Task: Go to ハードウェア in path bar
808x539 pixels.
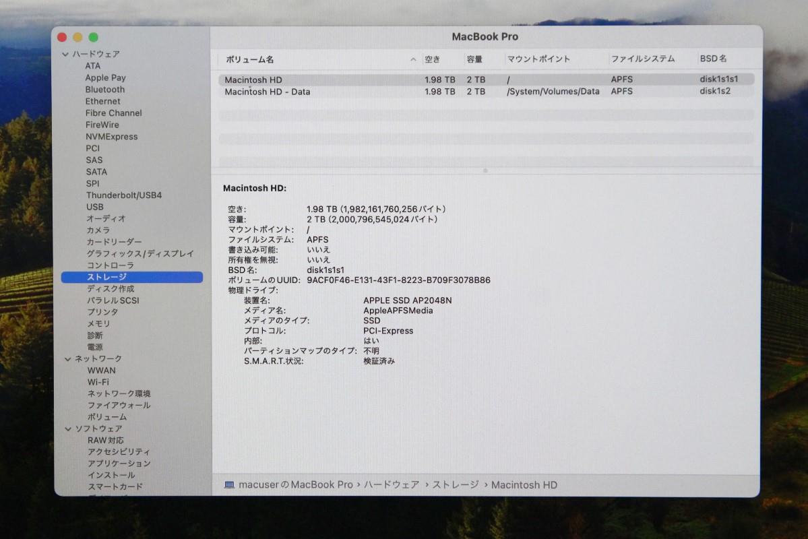Action: coord(392,485)
